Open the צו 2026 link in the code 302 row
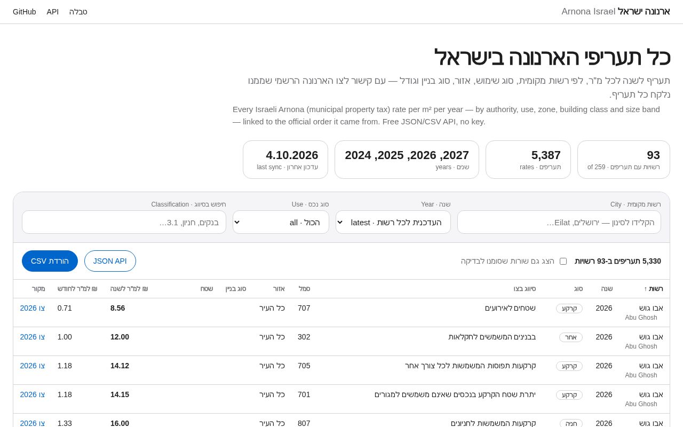Screen dimensions: 683x427 click(33, 337)
